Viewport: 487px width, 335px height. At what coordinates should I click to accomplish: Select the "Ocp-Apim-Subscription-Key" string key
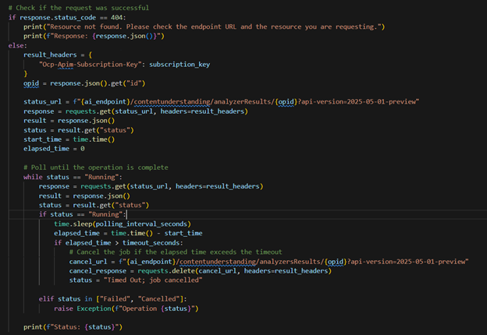pyautogui.click(x=89, y=65)
